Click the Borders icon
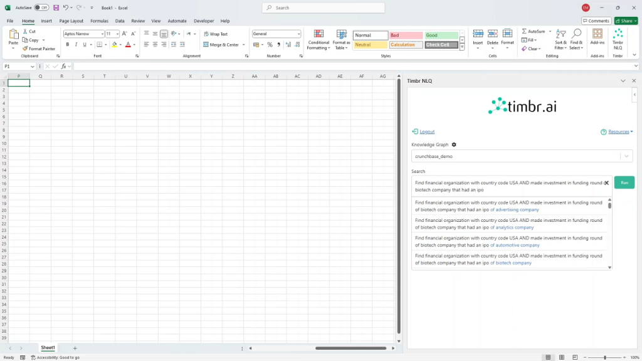The image size is (642, 361). [x=99, y=44]
